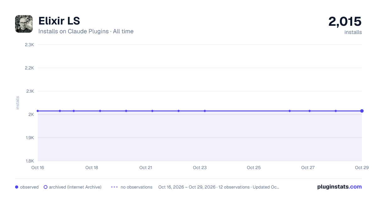The image size is (377, 198).
Task: Click the 1.9K y-axis label
Action: tap(29, 138)
